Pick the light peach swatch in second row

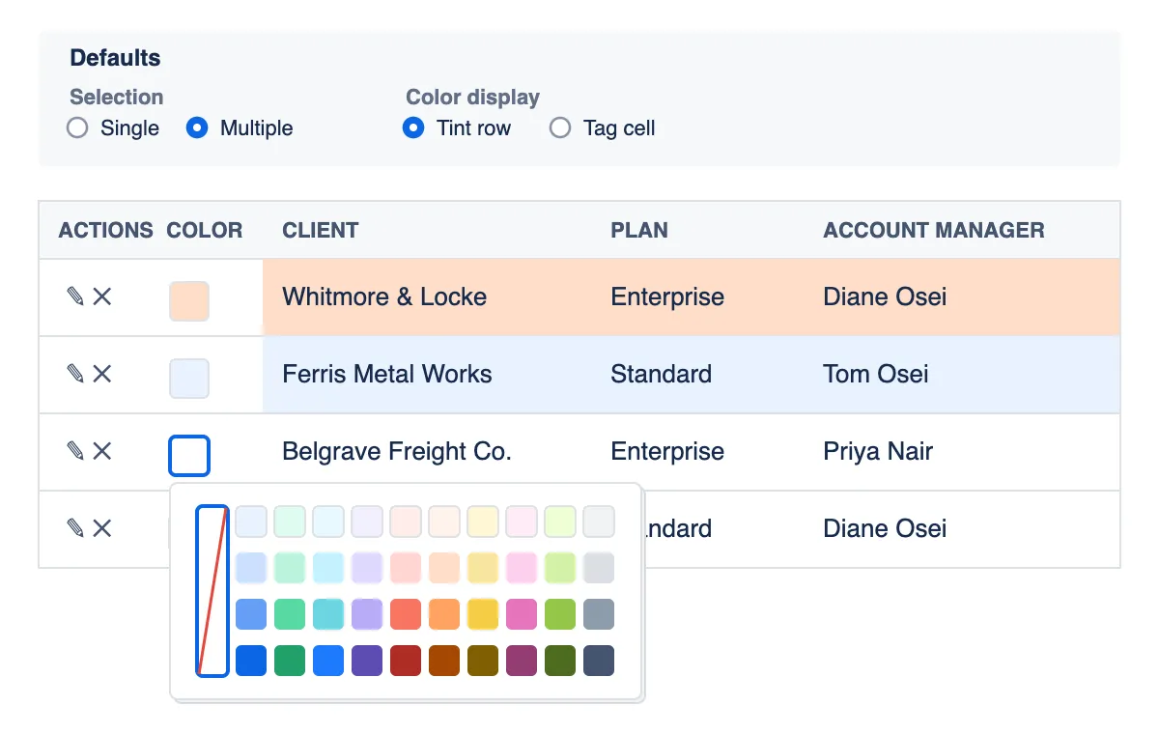pos(444,568)
